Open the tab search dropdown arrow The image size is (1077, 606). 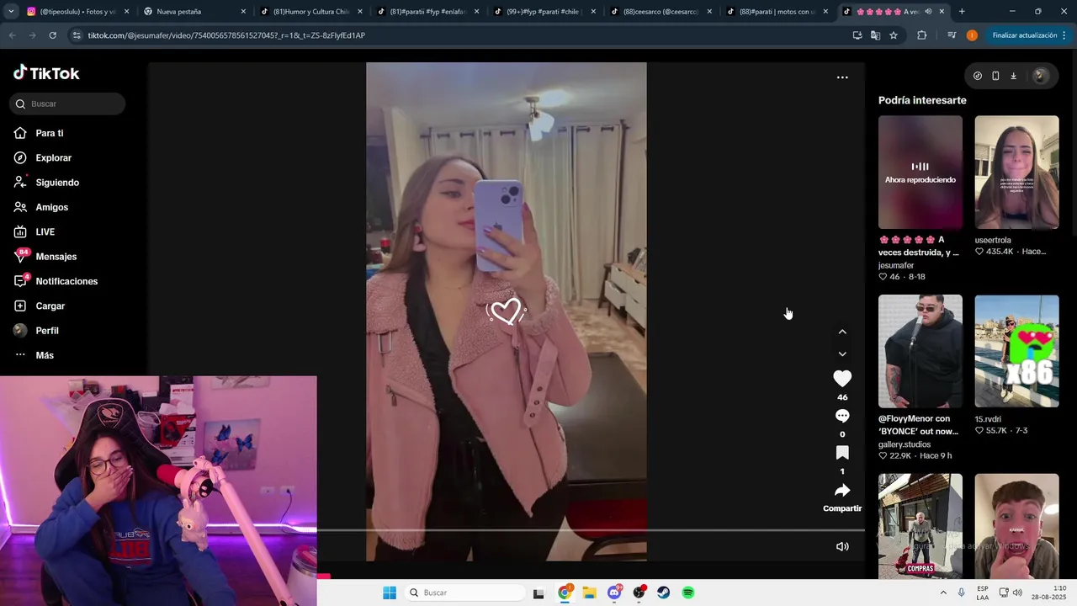point(10,12)
